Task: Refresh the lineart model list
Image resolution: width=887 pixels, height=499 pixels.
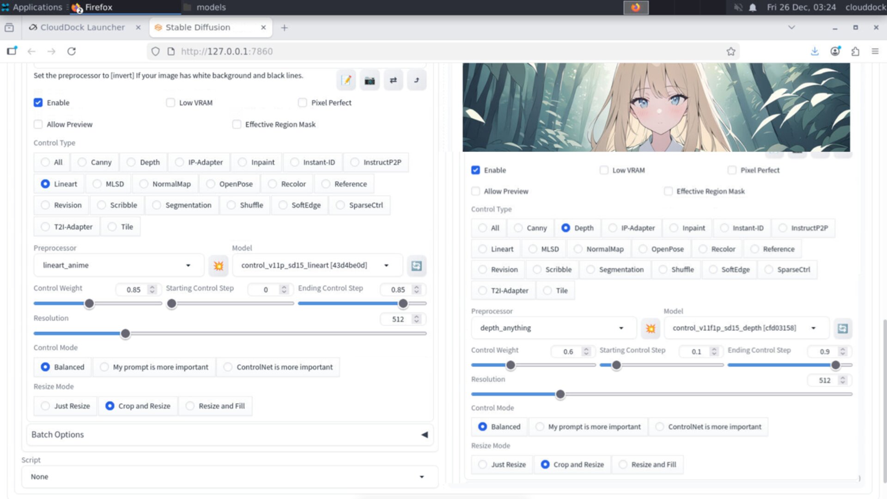Action: coord(416,266)
